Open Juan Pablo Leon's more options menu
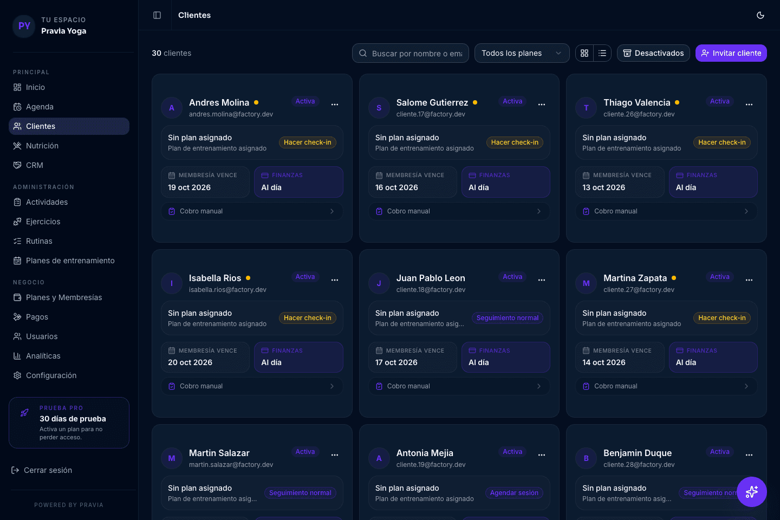The image size is (780, 520). tap(542, 280)
